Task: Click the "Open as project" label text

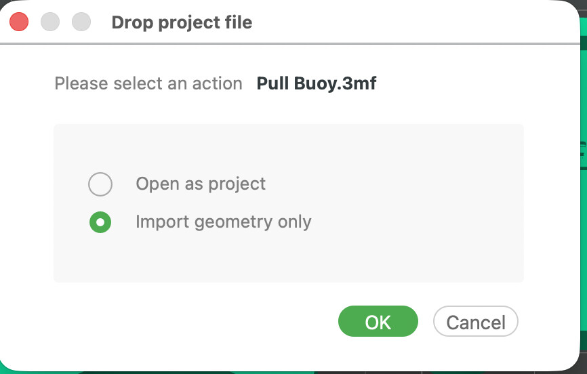Action: tap(201, 184)
